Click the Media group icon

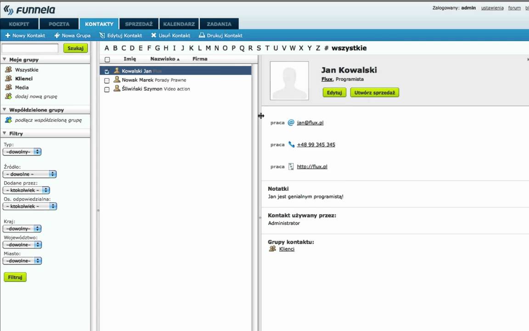point(8,87)
